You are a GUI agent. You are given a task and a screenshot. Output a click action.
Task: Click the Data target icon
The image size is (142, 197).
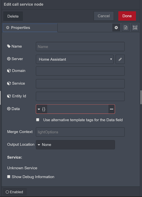[x=9, y=109]
